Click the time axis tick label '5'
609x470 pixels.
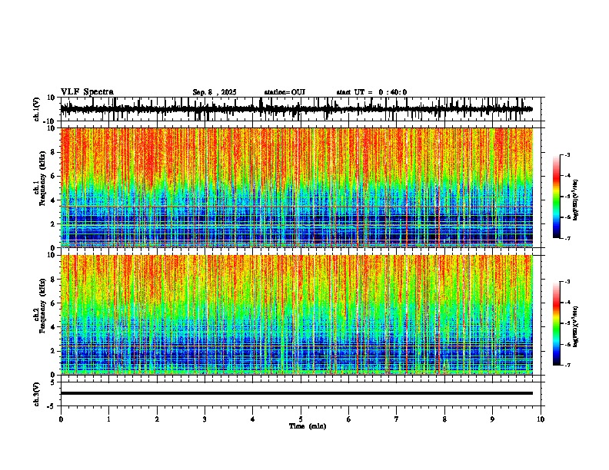[x=301, y=419]
